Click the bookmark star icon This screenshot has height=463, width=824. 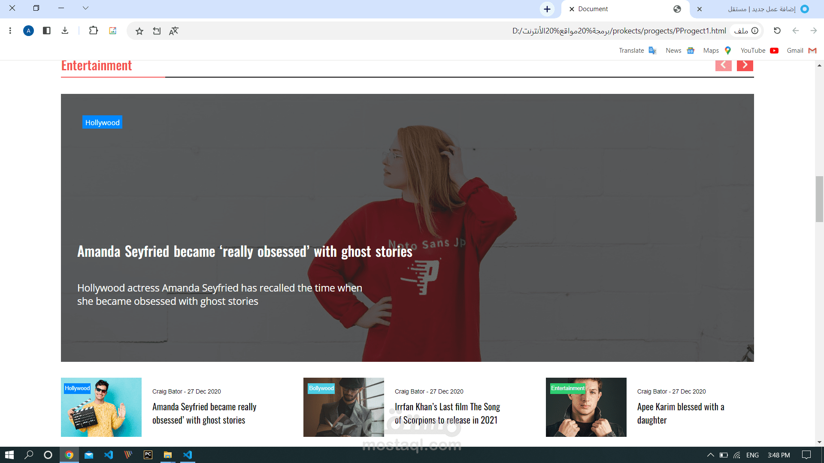coord(139,31)
